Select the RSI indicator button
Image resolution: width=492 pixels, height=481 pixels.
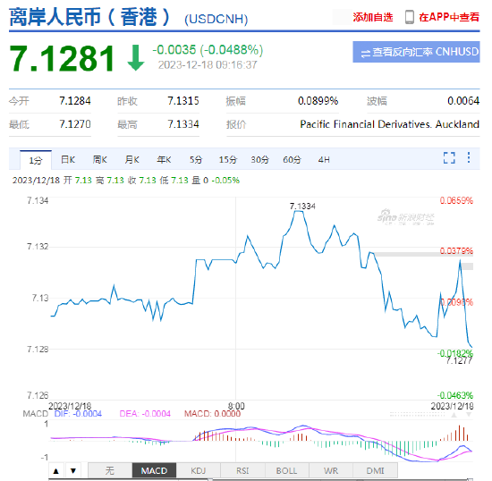tap(242, 470)
